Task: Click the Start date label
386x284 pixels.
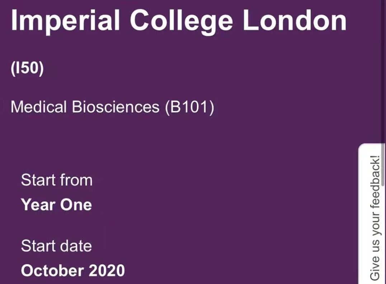Action: tap(56, 246)
